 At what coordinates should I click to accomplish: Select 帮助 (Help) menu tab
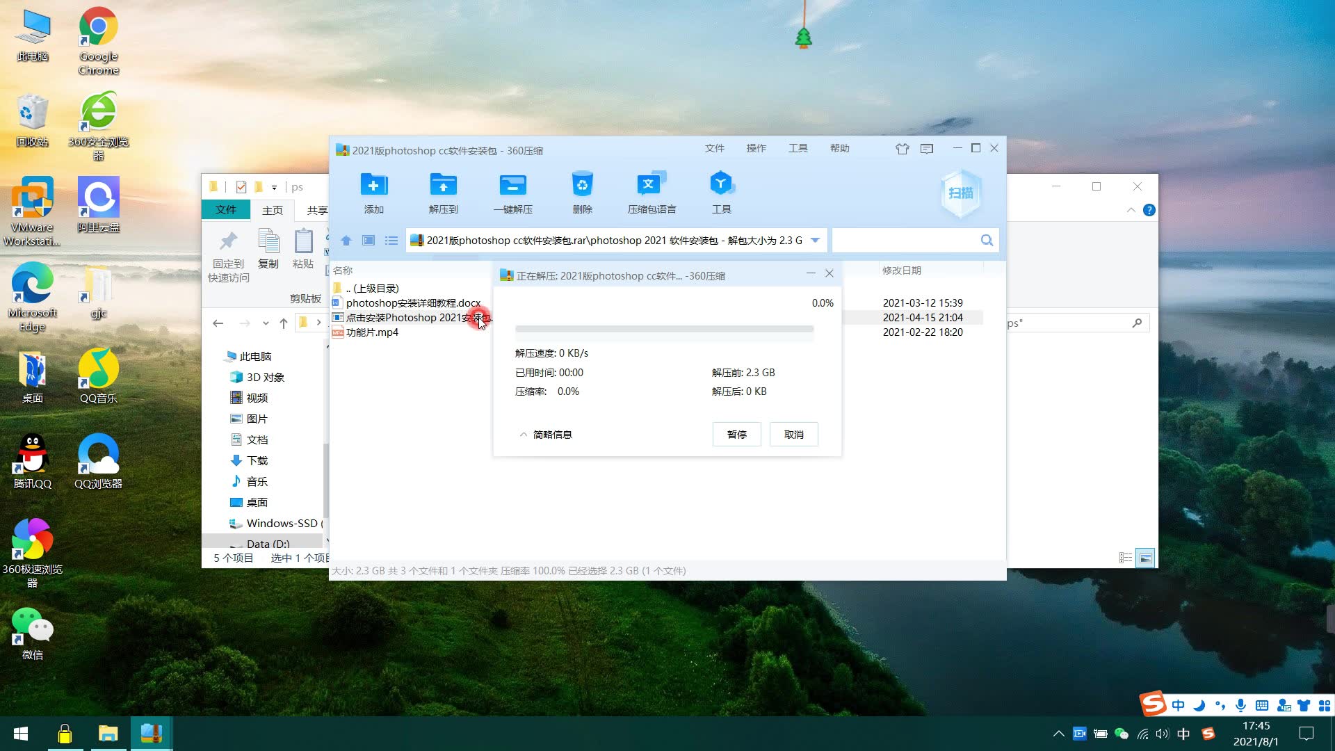coord(839,147)
